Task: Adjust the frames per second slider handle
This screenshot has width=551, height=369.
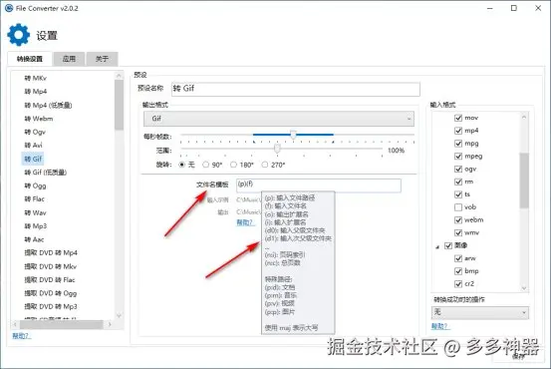Action: tap(293, 135)
